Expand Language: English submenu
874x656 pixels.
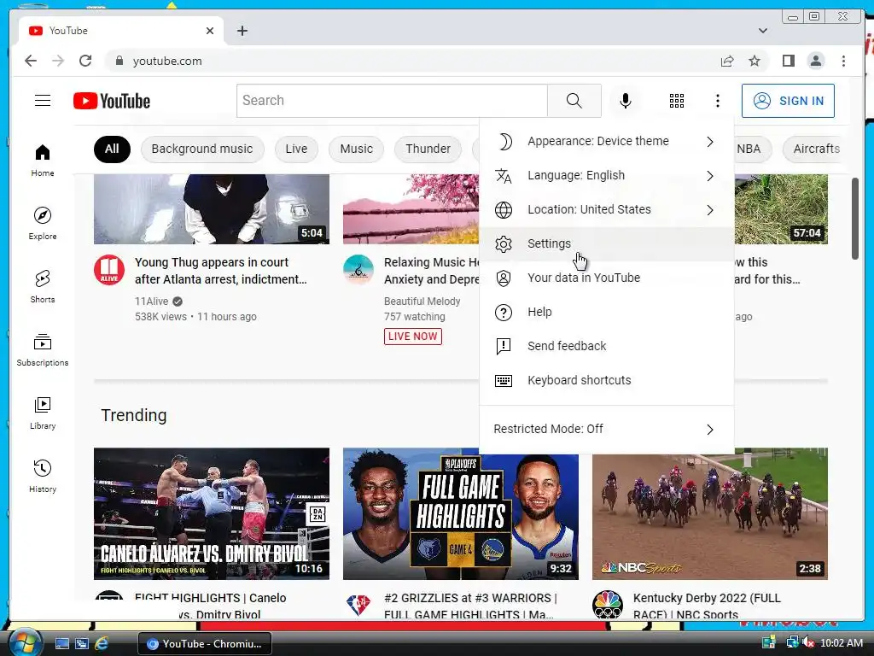pos(606,176)
